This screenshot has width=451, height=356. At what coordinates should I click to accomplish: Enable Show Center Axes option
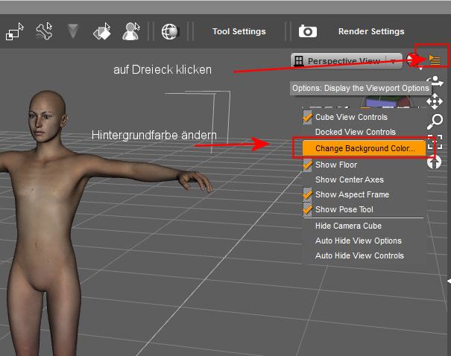(x=364, y=179)
